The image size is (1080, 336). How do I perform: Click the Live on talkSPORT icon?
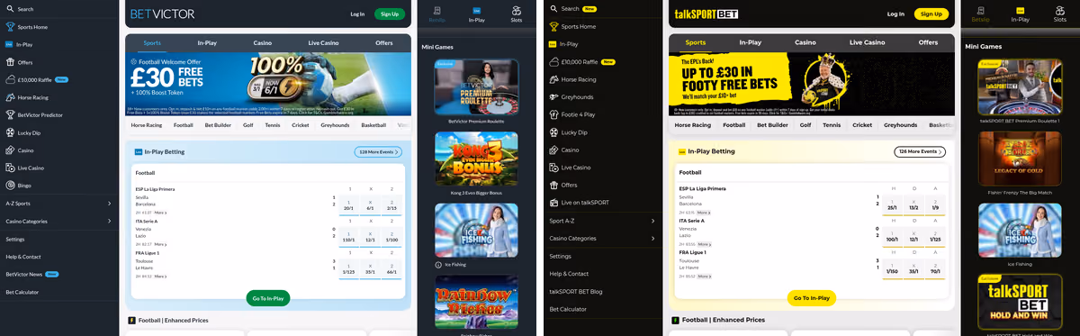[x=553, y=203]
